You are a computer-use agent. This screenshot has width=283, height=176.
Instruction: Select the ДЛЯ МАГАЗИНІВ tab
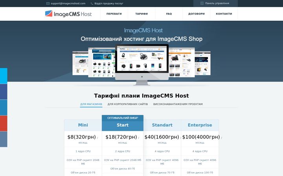point(91,104)
